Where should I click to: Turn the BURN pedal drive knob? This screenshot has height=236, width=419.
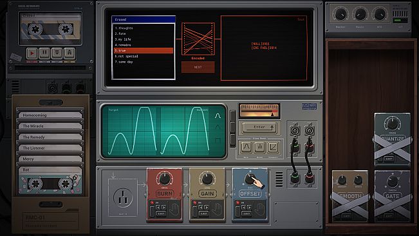tap(164, 179)
